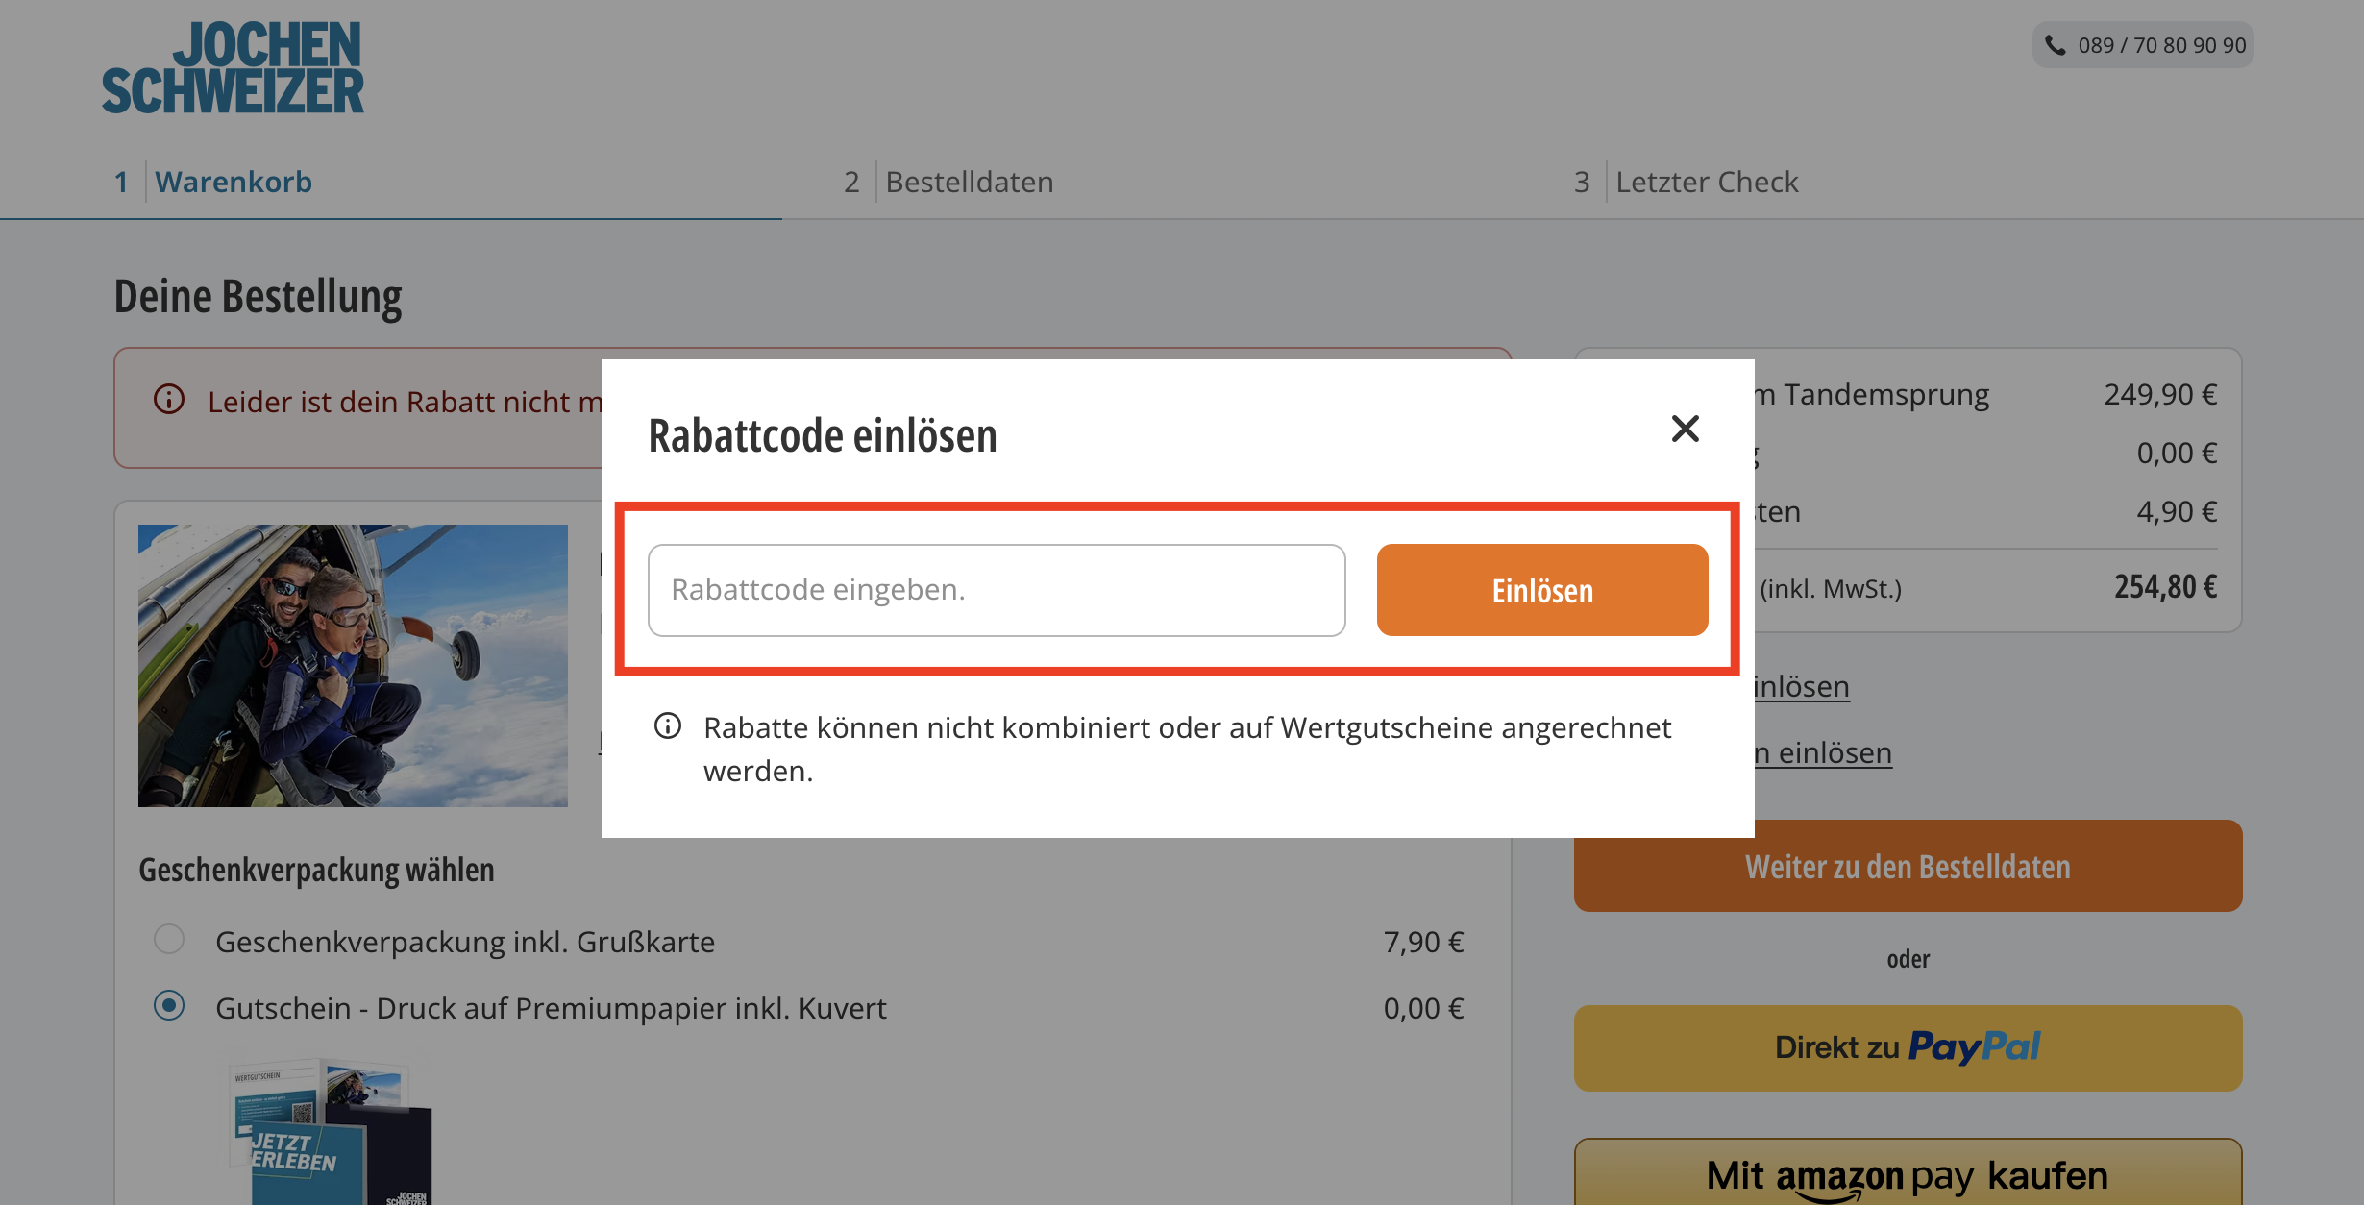
Task: Click Mit amazon pay kaufen button
Action: 1908,1172
